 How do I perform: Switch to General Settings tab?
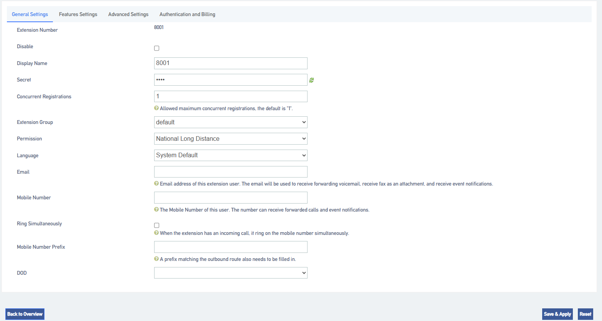(30, 15)
